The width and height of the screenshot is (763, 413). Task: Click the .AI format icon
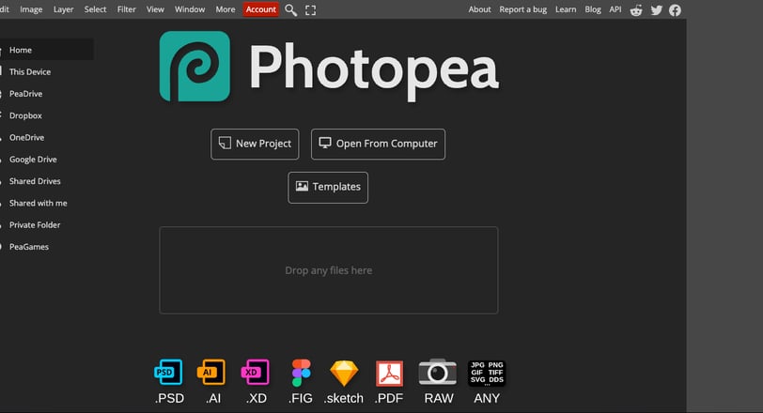tap(211, 373)
